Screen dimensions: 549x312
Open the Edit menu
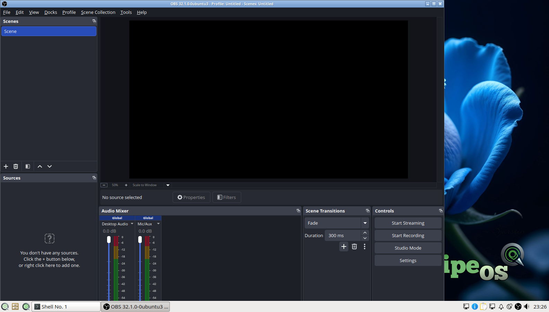click(x=20, y=12)
